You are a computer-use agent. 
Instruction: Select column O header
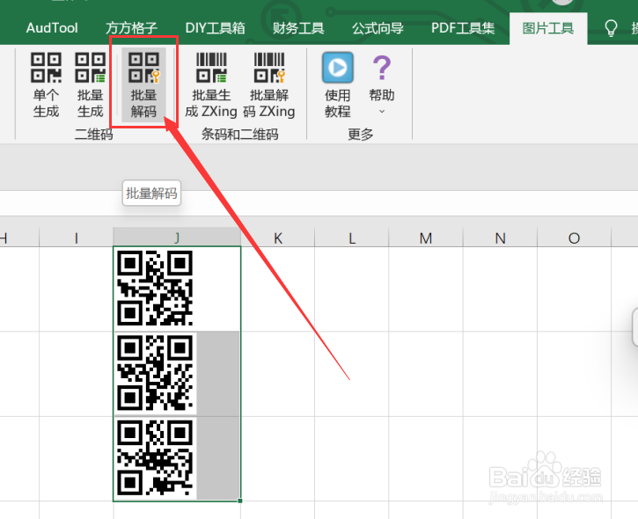[574, 238]
